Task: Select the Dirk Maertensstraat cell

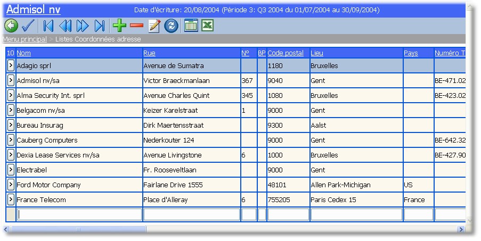Action: pos(192,125)
